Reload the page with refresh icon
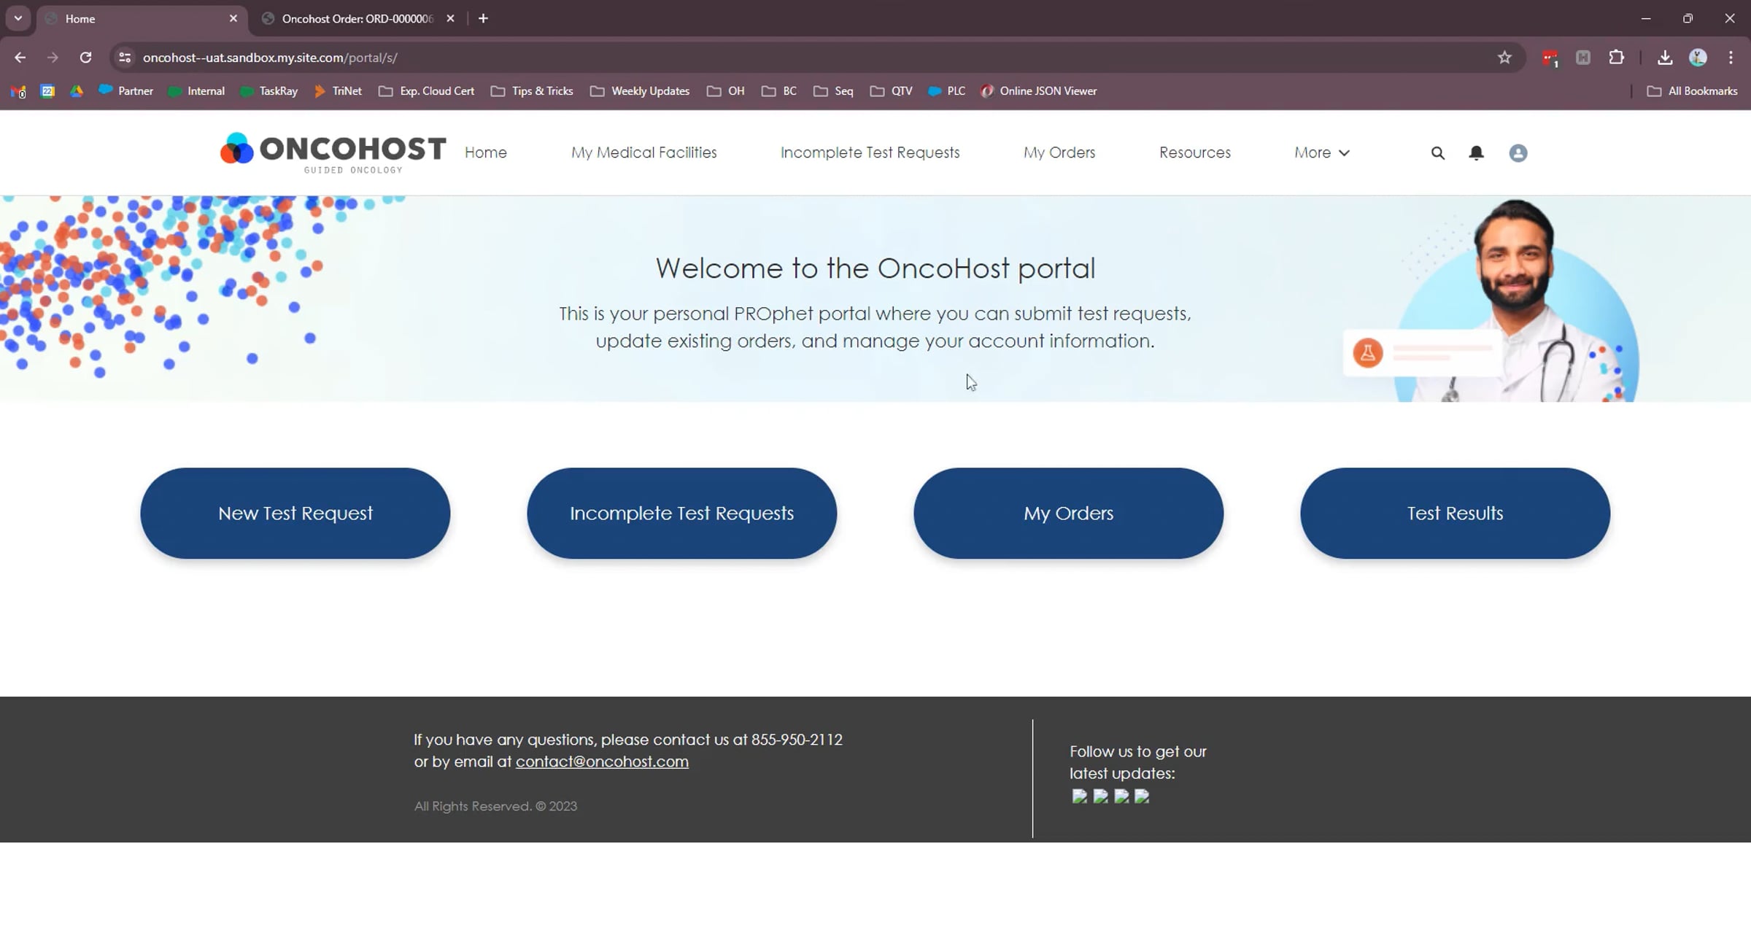Screen dimensions: 1751x941 pyautogui.click(x=85, y=58)
